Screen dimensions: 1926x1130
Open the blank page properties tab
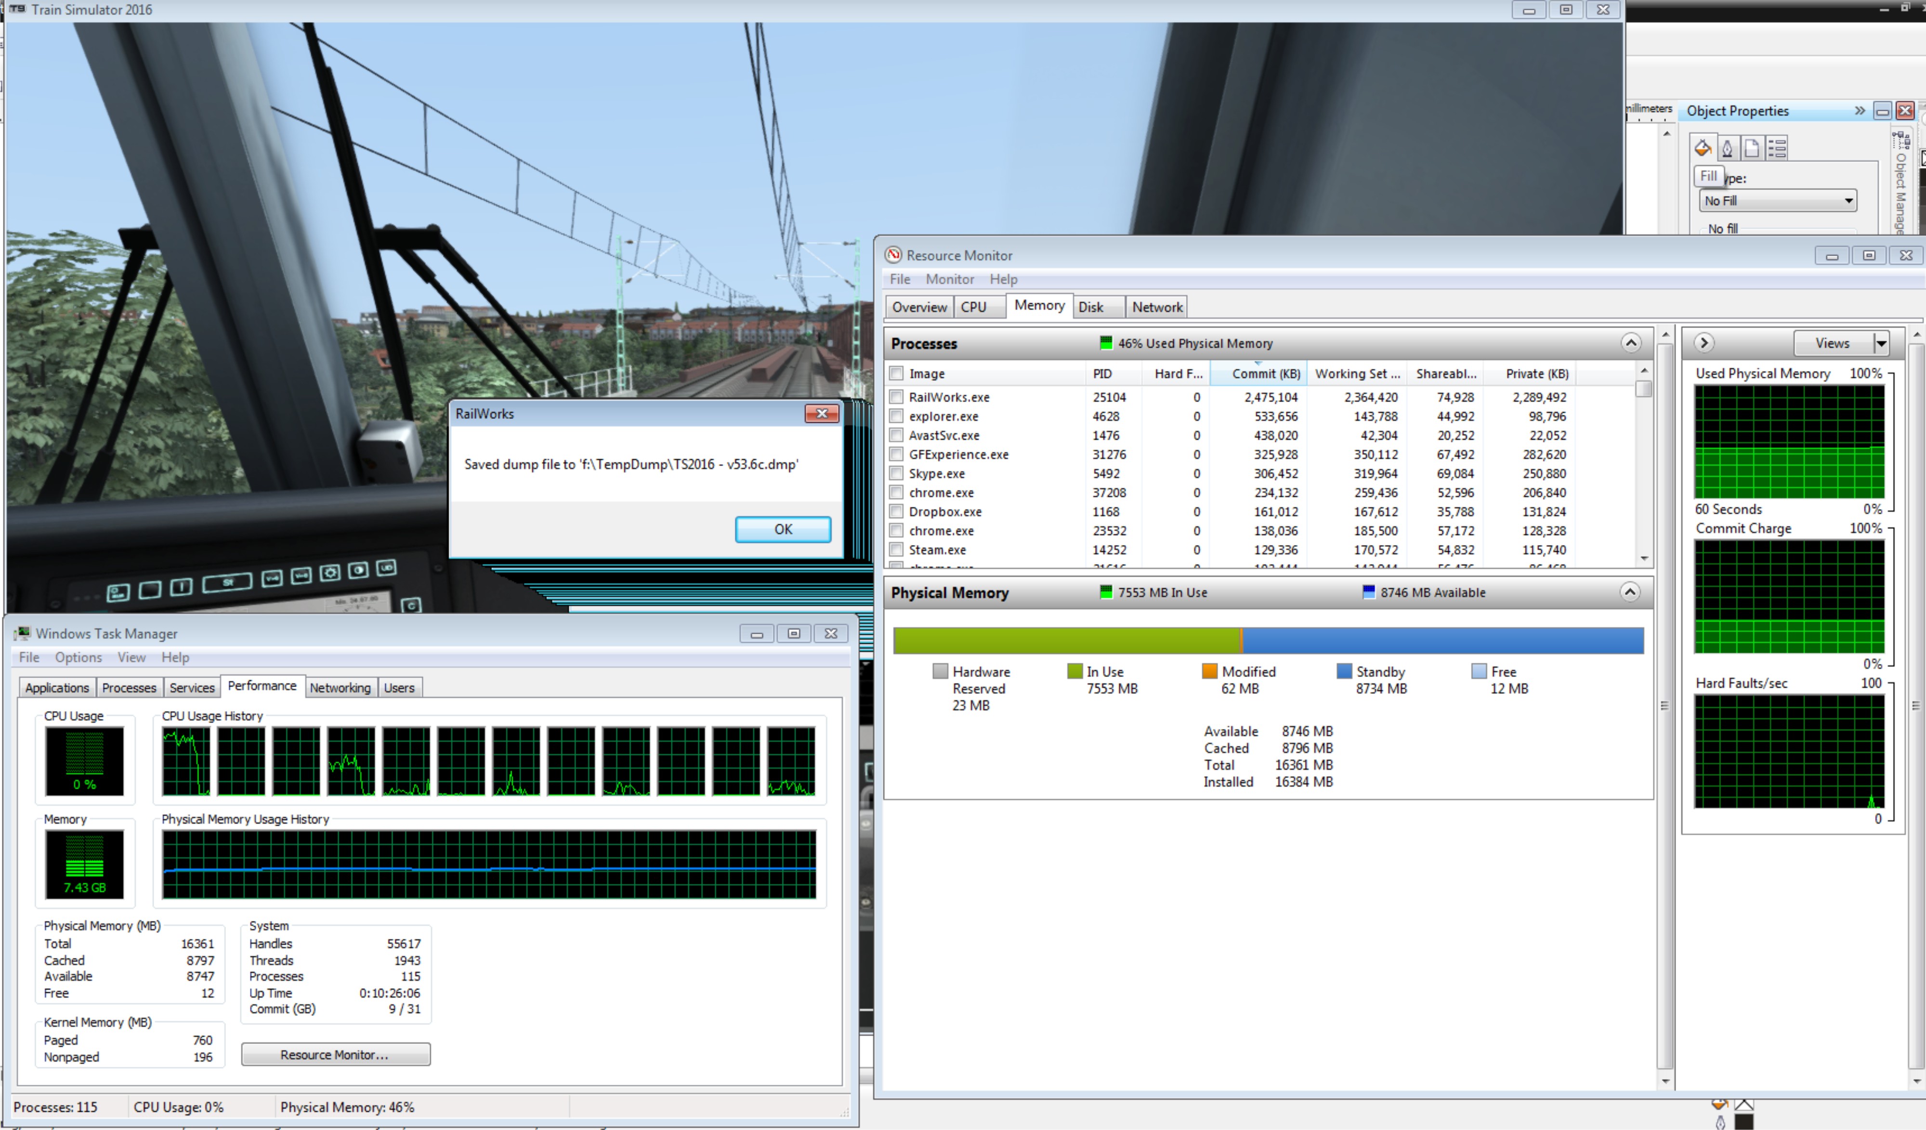coord(1752,147)
